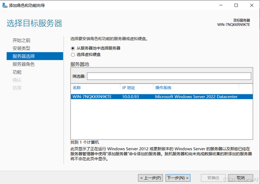Image resolution: width=260 pixels, height=184 pixels.
Task: Click 上一步(P) back button
Action: 151,178
